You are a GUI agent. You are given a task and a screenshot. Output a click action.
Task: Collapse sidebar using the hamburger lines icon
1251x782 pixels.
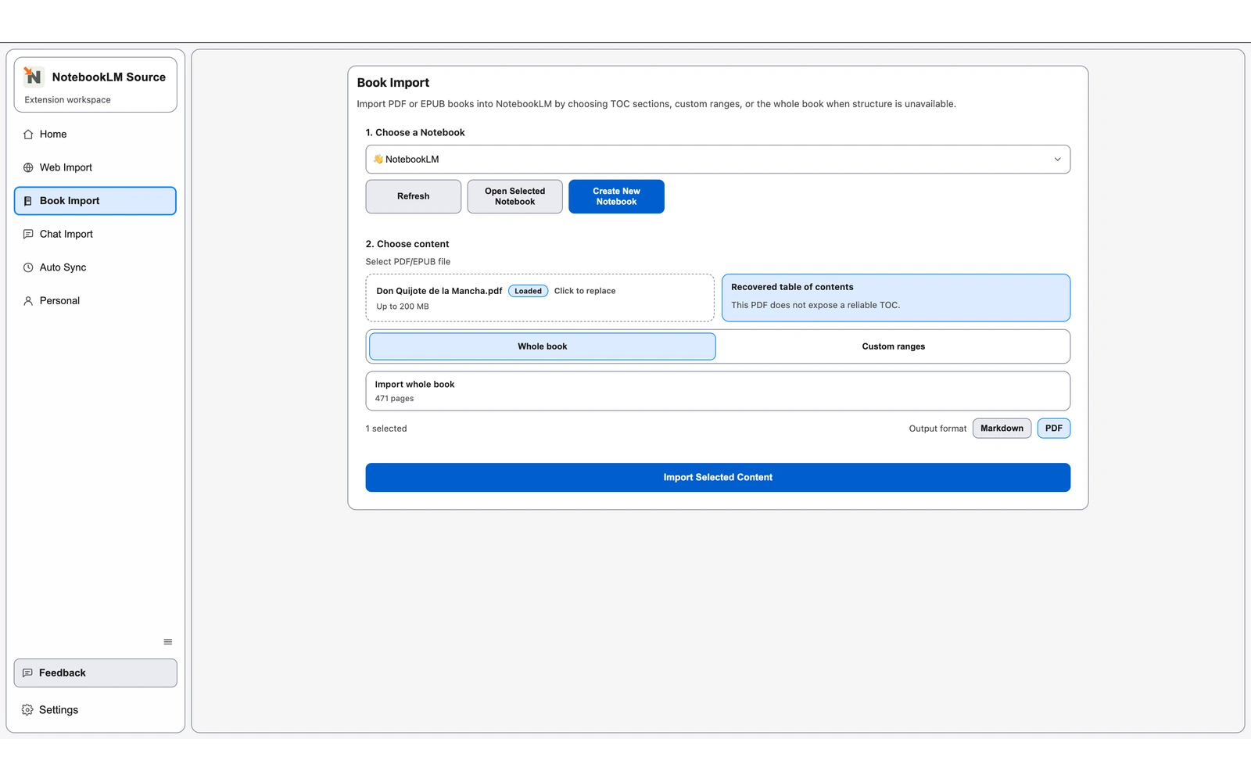[167, 642]
